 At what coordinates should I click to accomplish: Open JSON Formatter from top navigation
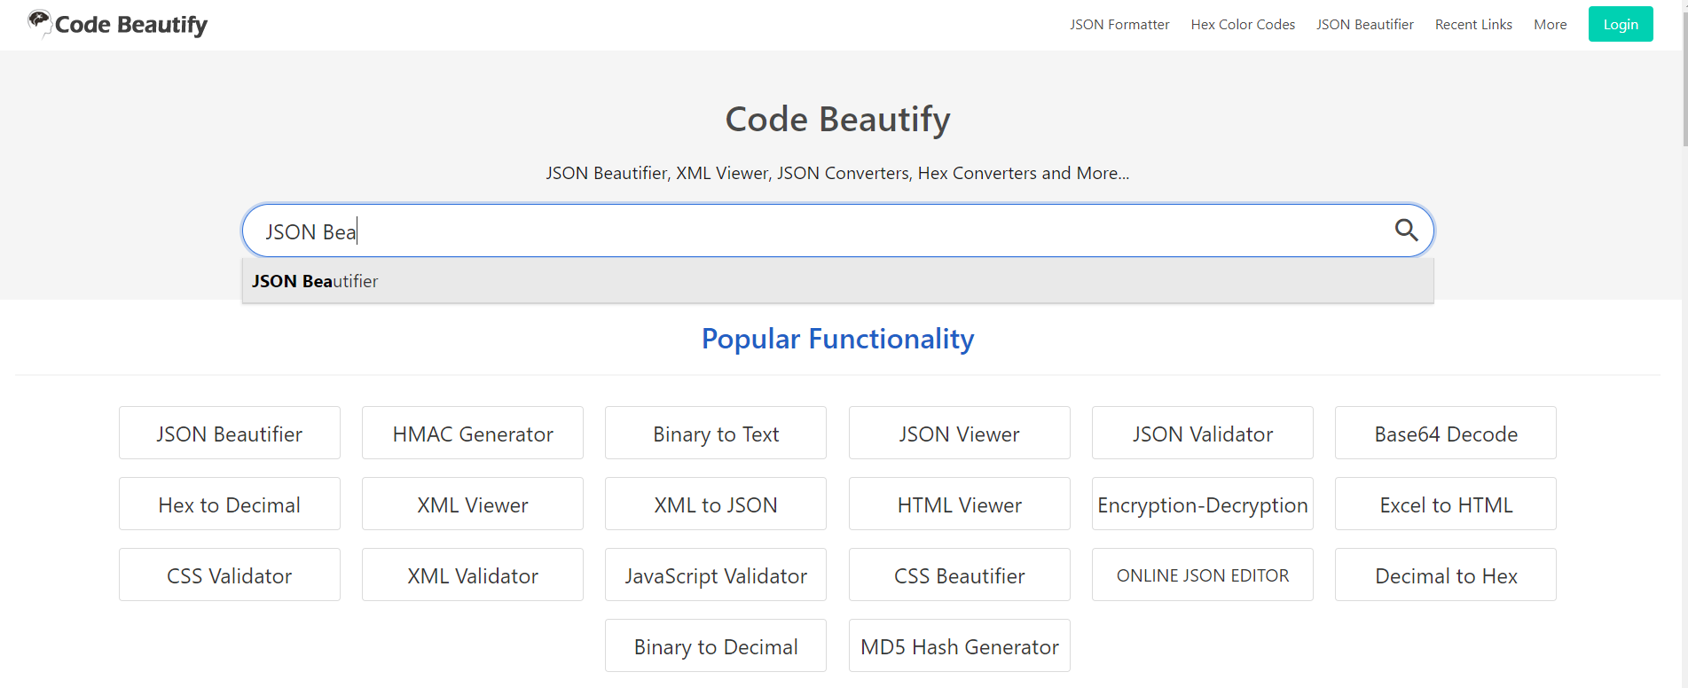pos(1119,25)
